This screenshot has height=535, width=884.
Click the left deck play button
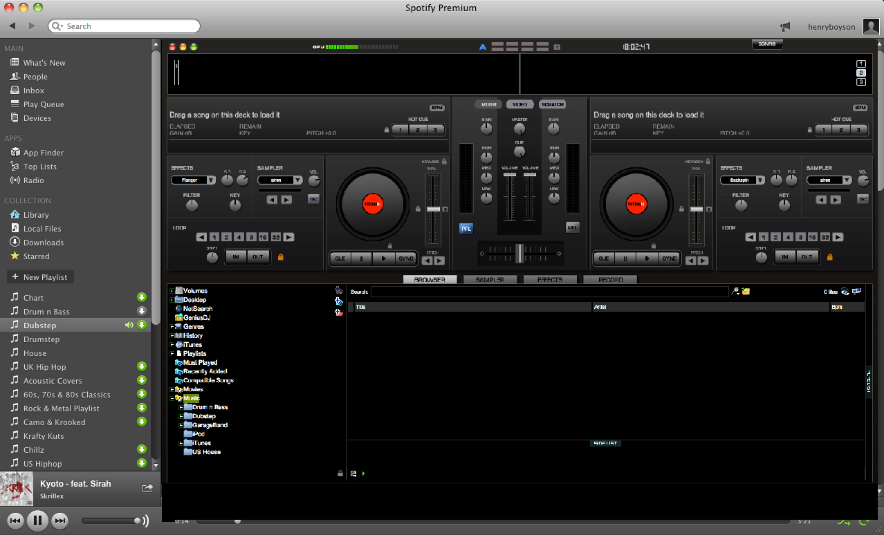384,259
